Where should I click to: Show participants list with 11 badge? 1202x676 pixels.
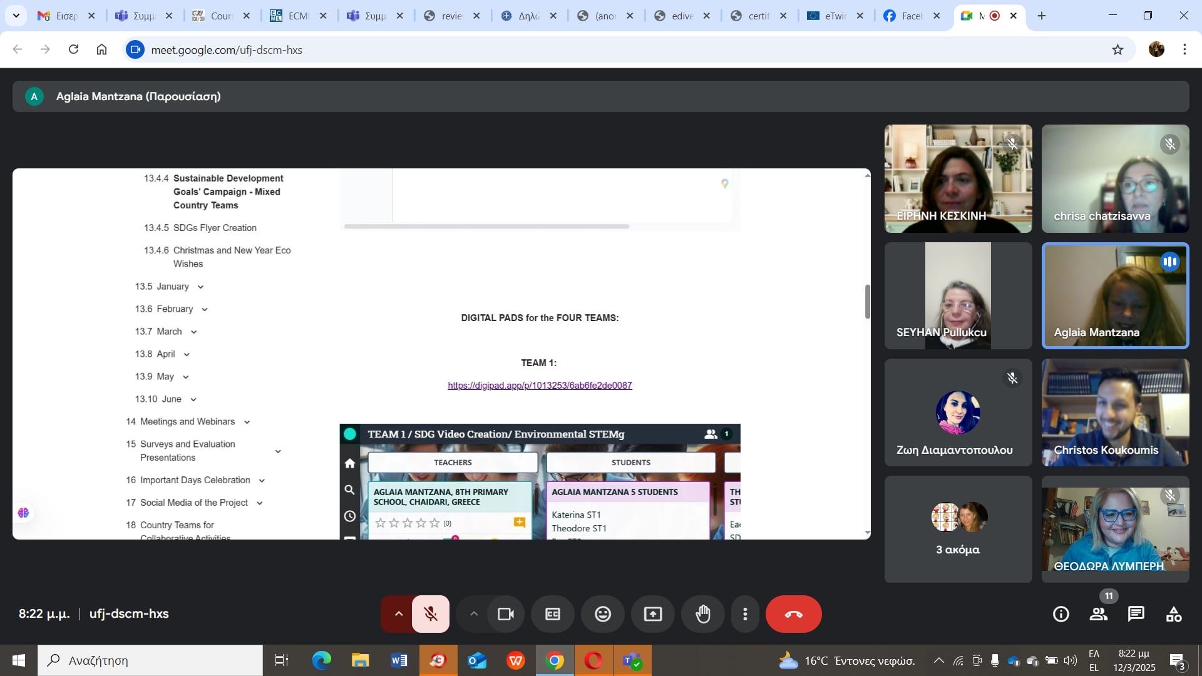pos(1098,614)
